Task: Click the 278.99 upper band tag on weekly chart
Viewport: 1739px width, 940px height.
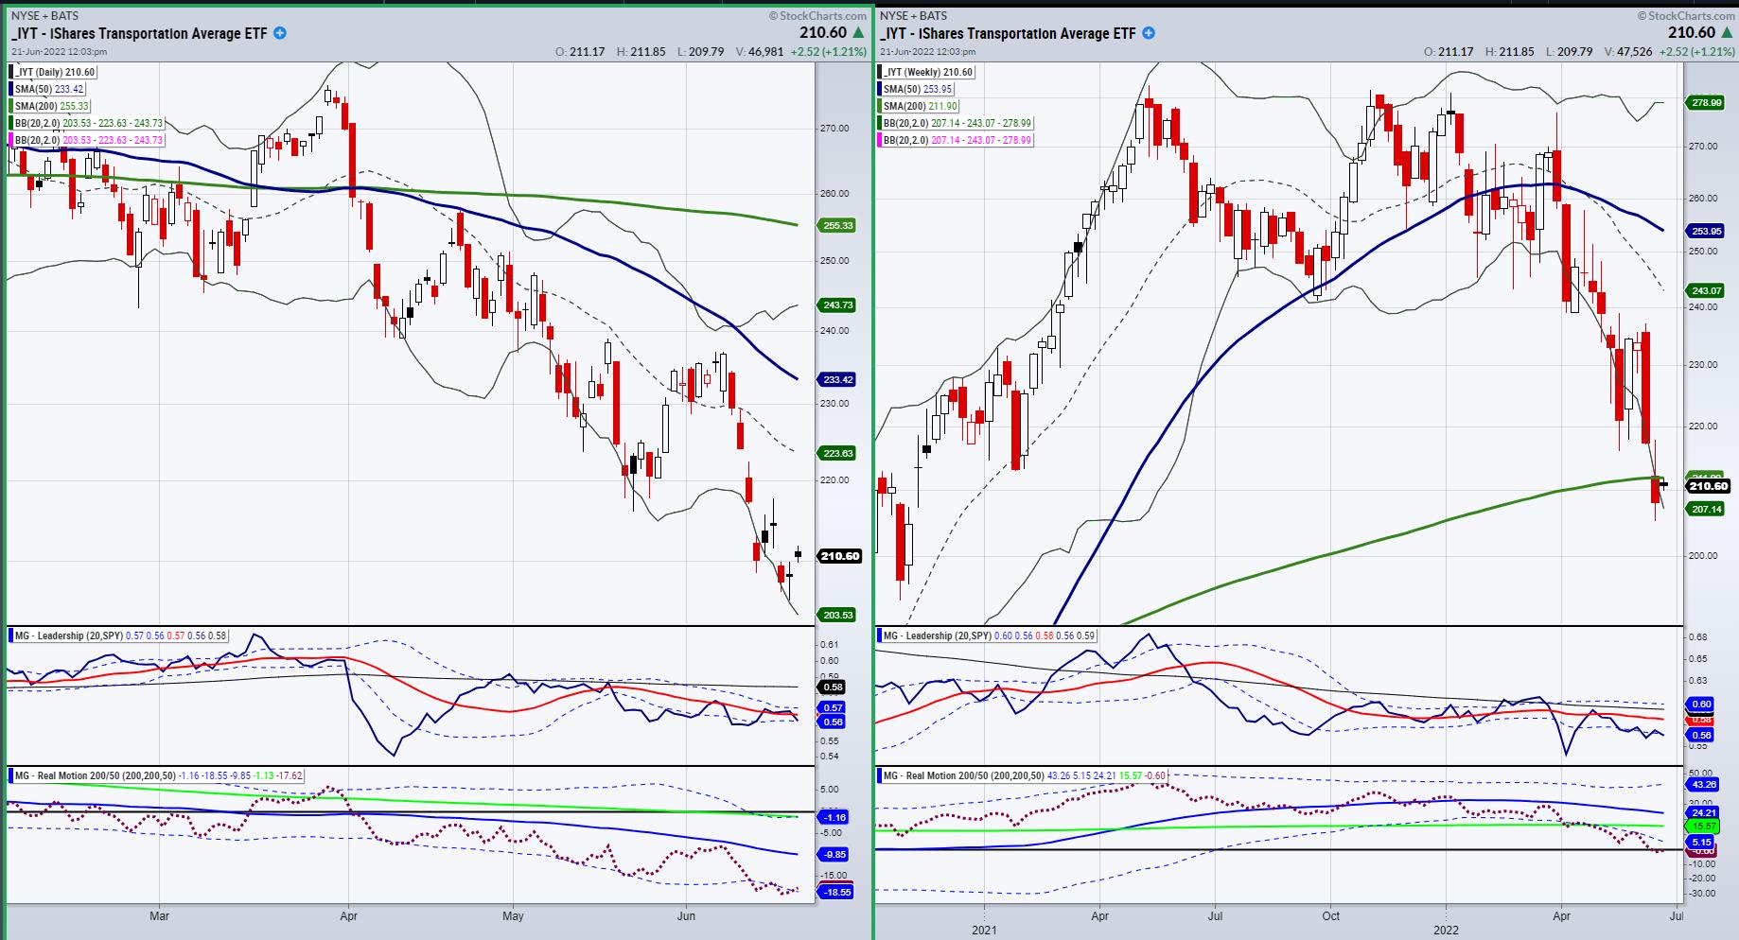Action: 1707,103
